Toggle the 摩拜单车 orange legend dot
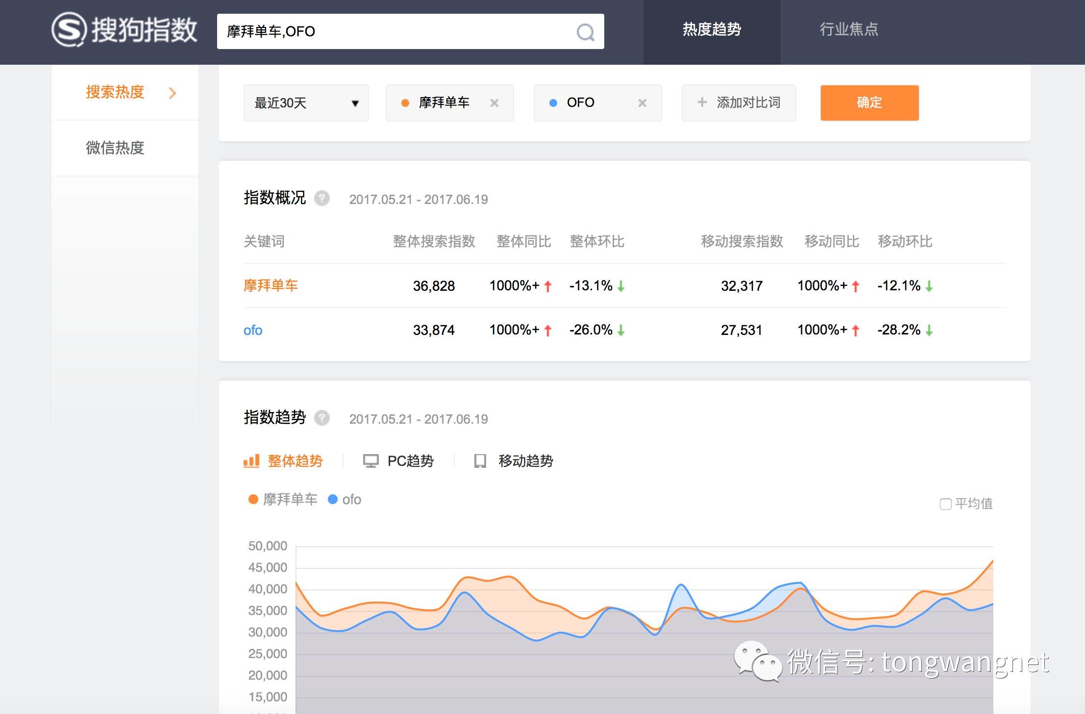This screenshot has width=1085, height=714. 253,499
